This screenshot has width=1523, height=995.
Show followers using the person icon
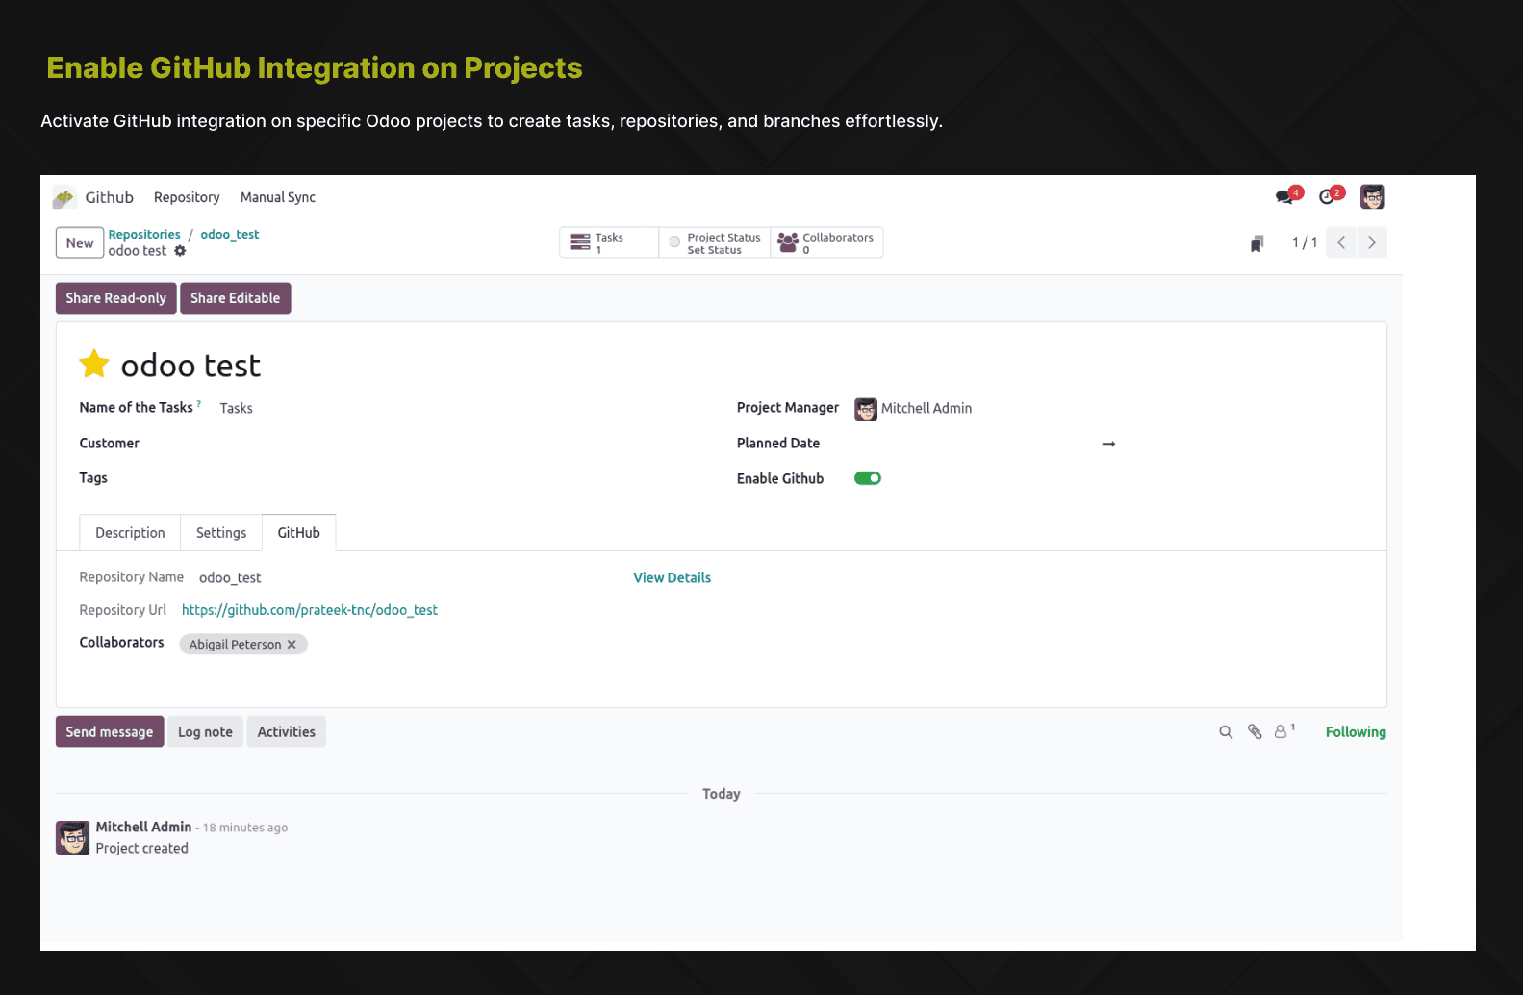point(1282,732)
